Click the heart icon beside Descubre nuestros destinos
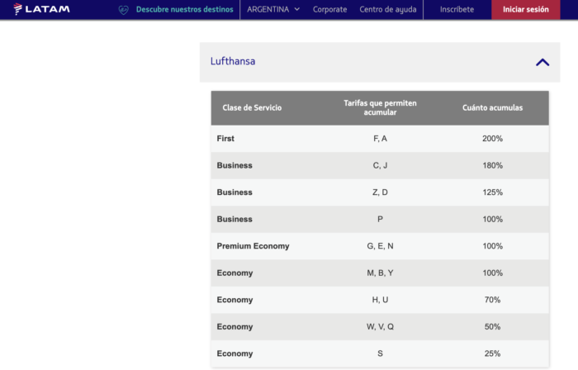Screen dimensions: 578x370 click(124, 10)
